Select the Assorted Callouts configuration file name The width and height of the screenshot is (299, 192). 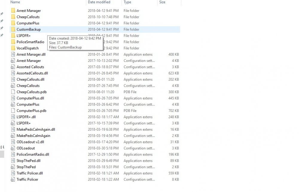click(x=30, y=67)
